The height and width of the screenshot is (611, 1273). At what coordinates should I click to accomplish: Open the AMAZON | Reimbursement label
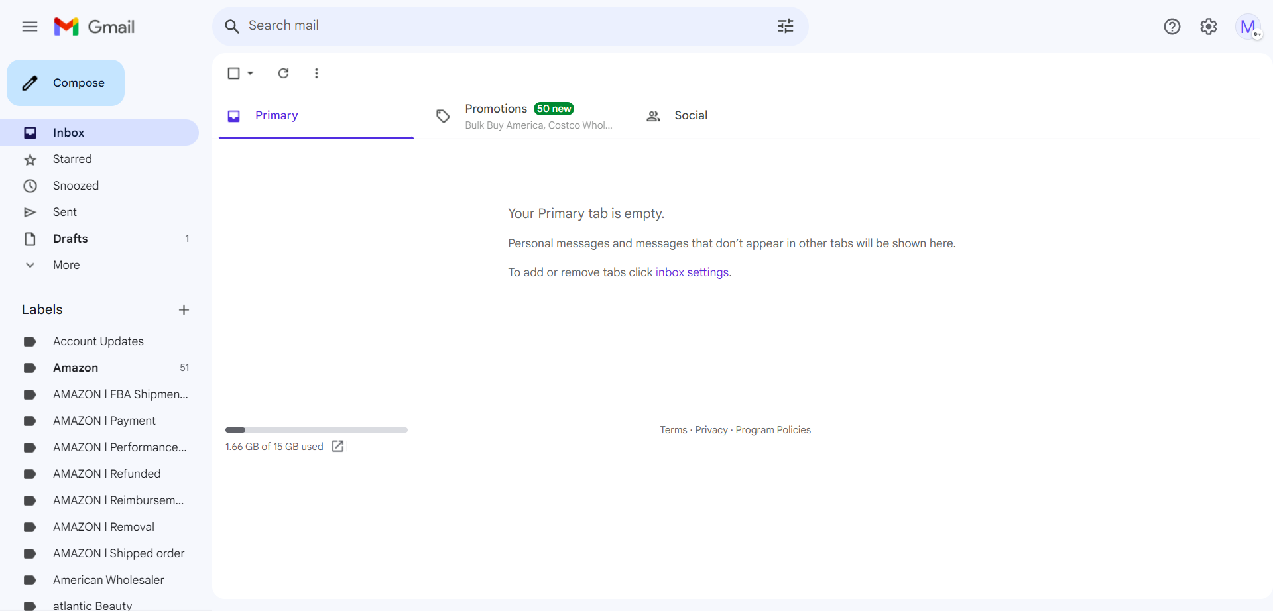click(99, 500)
